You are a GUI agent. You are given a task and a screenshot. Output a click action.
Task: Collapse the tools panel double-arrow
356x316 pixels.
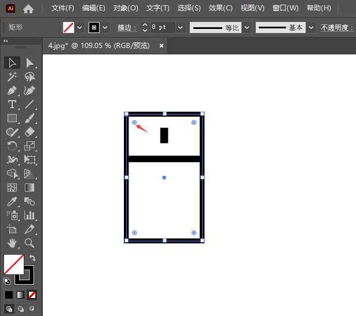[x=6, y=41]
